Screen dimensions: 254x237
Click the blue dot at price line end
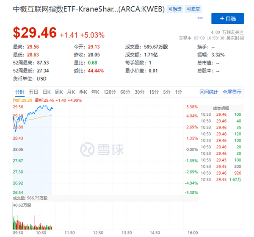click(x=52, y=108)
